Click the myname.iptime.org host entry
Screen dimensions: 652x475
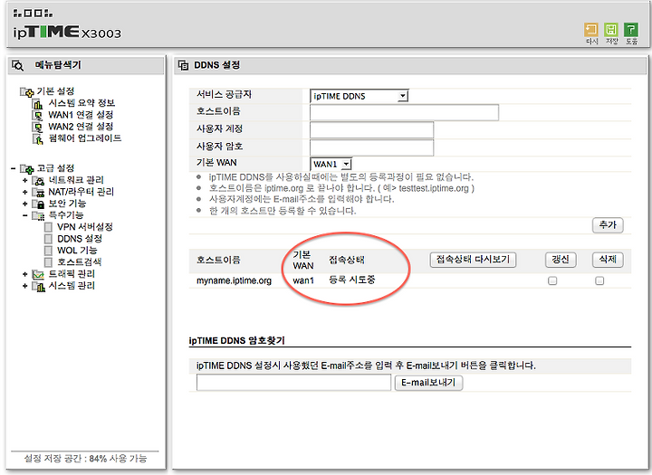click(x=235, y=280)
